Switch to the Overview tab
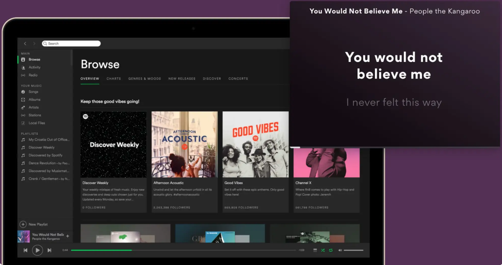 [x=90, y=79]
